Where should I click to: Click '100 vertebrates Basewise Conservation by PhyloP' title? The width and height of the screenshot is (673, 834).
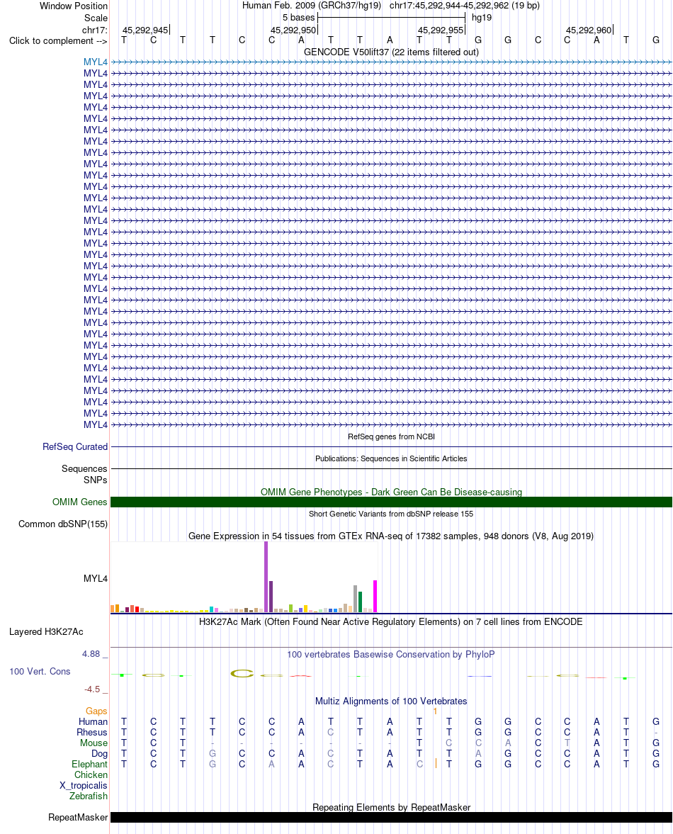(x=391, y=654)
